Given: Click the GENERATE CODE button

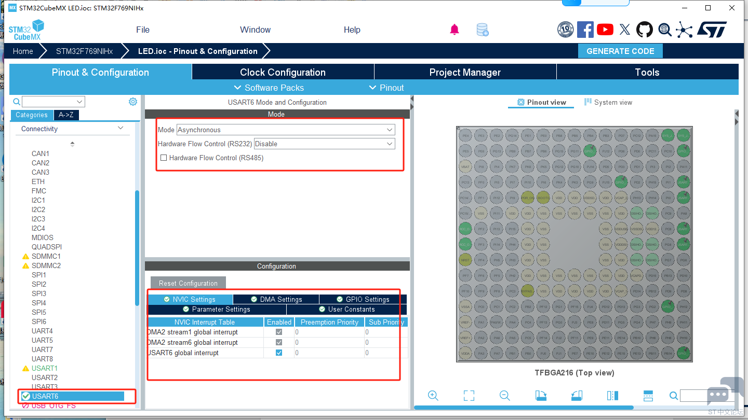Looking at the screenshot, I should 620,51.
